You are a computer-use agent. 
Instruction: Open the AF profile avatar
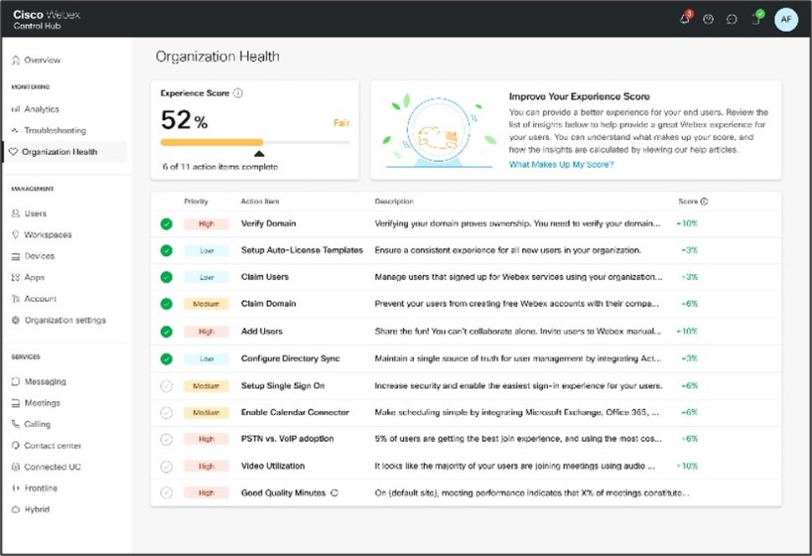click(786, 18)
